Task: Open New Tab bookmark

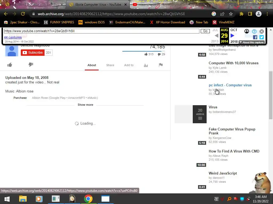Action: click(x=199, y=22)
